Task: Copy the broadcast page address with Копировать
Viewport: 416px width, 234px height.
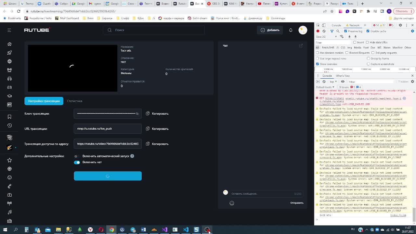Action: tap(157, 144)
